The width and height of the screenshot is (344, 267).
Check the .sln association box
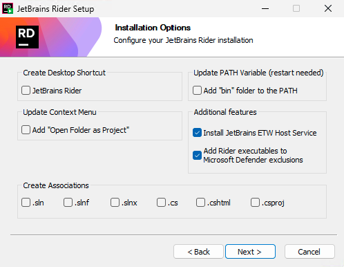[x=26, y=203]
